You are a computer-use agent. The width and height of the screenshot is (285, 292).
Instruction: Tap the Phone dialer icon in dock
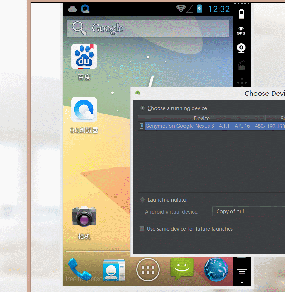80,269
